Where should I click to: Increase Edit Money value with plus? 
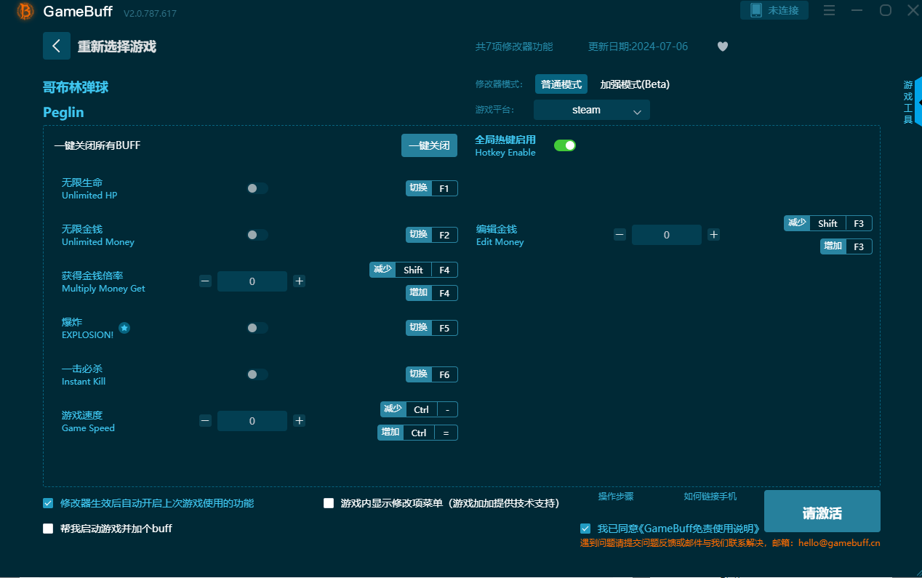[714, 234]
